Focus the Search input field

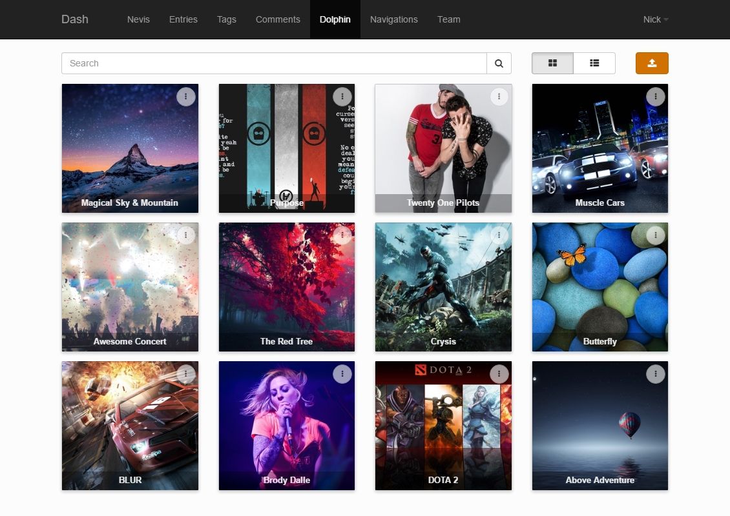pos(274,63)
